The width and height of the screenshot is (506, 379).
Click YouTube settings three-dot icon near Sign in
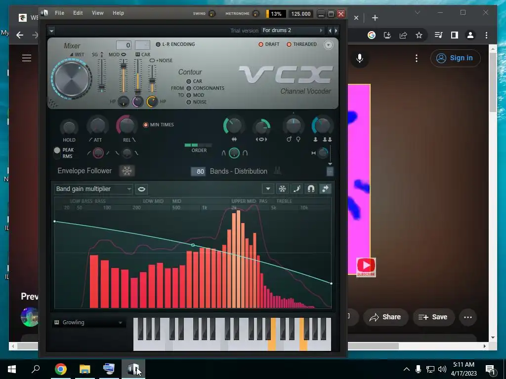(417, 58)
